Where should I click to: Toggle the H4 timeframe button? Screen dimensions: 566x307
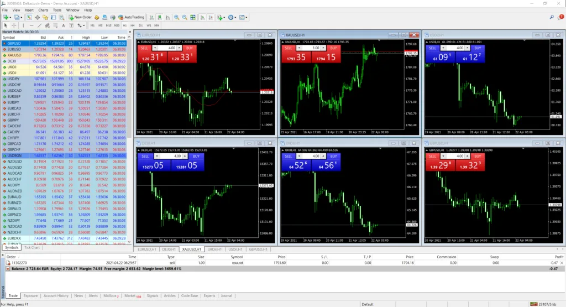coord(133,25)
